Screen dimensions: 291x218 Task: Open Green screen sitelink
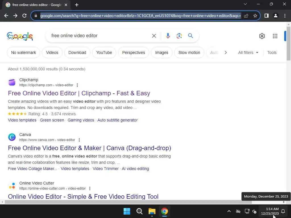[x=52, y=120]
